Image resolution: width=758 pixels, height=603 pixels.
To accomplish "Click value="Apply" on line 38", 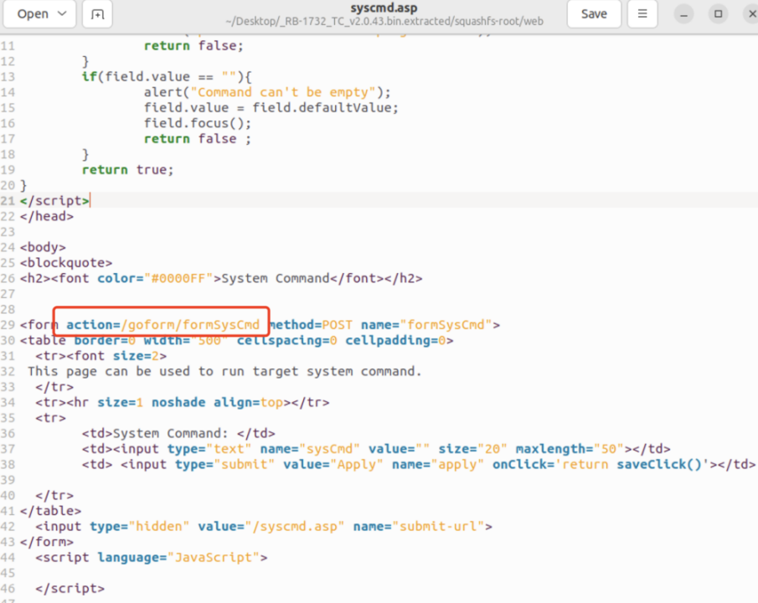I will [x=333, y=464].
